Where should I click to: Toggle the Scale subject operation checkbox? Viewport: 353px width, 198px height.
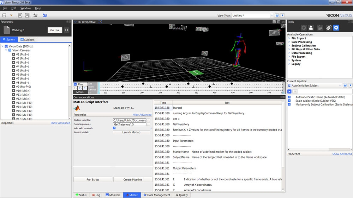click(289, 101)
